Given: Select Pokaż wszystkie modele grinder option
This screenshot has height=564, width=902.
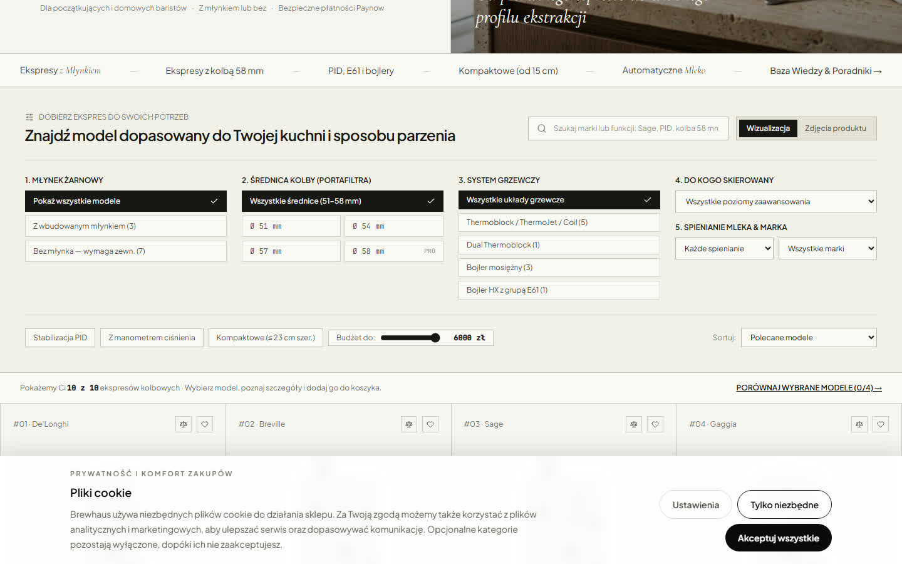Looking at the screenshot, I should pos(126,201).
